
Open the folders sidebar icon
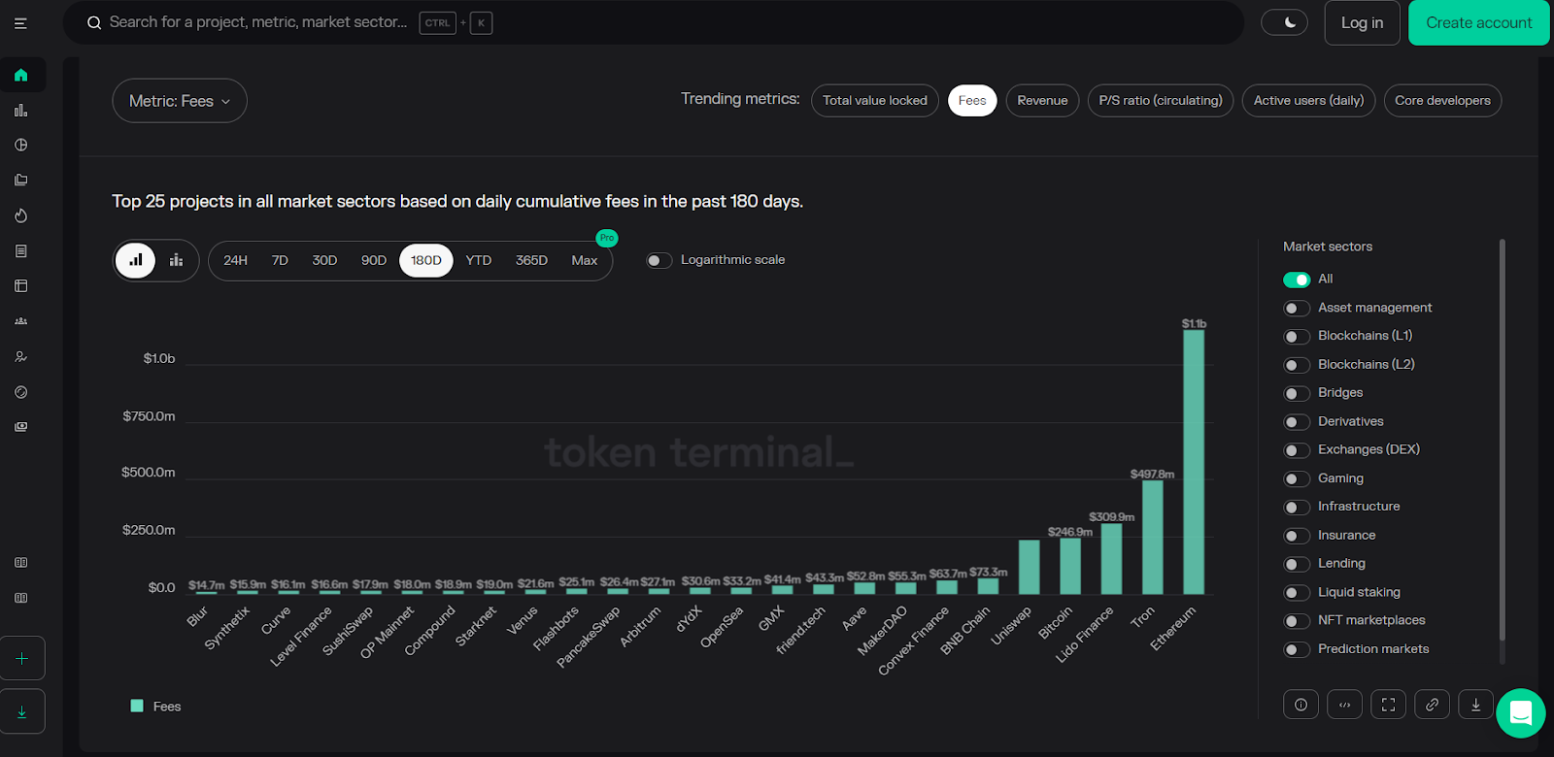coord(21,180)
